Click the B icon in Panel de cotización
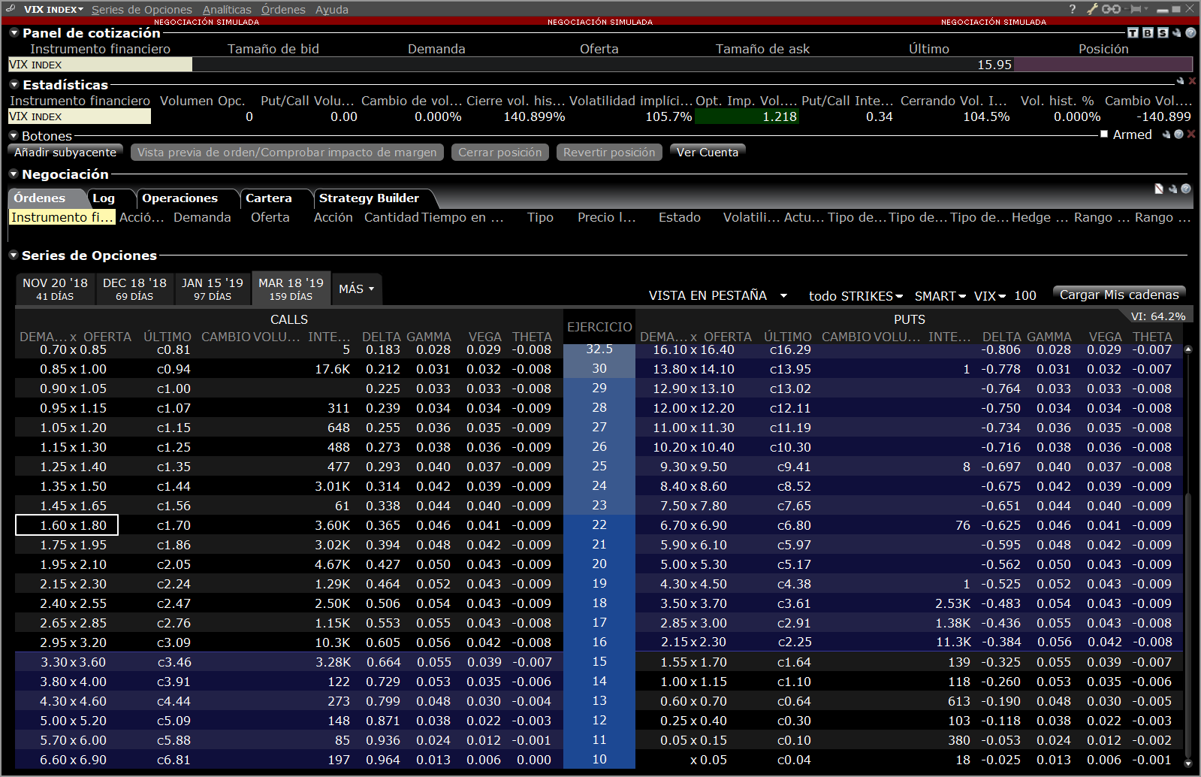The width and height of the screenshot is (1201, 777). 1148,33
